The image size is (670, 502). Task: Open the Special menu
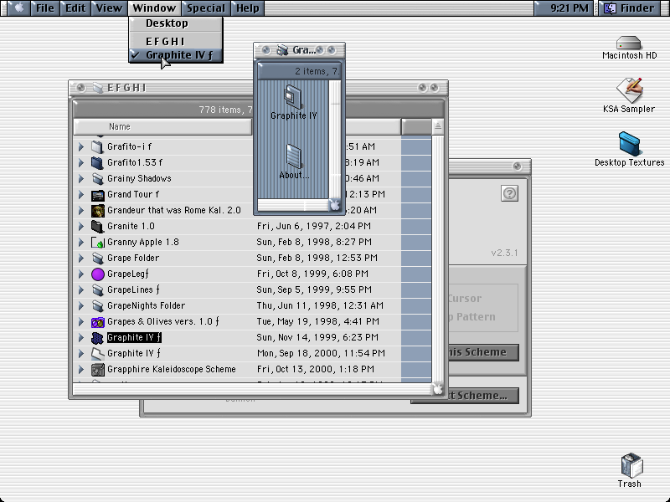(x=205, y=8)
